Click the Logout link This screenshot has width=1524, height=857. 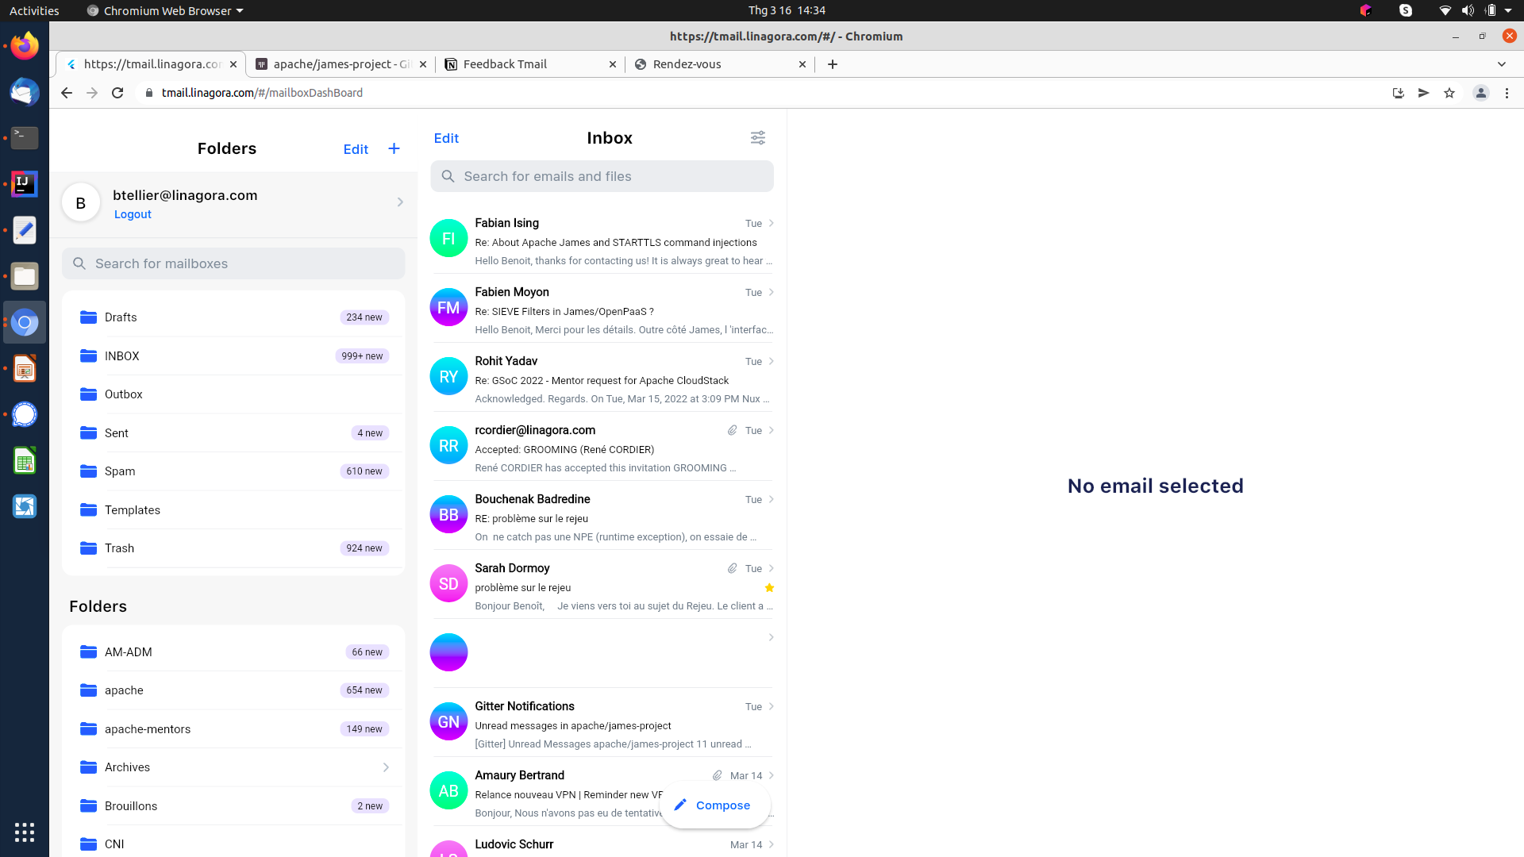[133, 213]
